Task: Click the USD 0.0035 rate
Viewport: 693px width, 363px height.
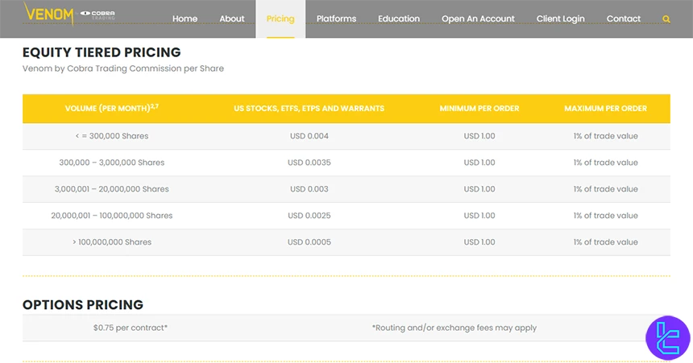Action: pyautogui.click(x=309, y=163)
